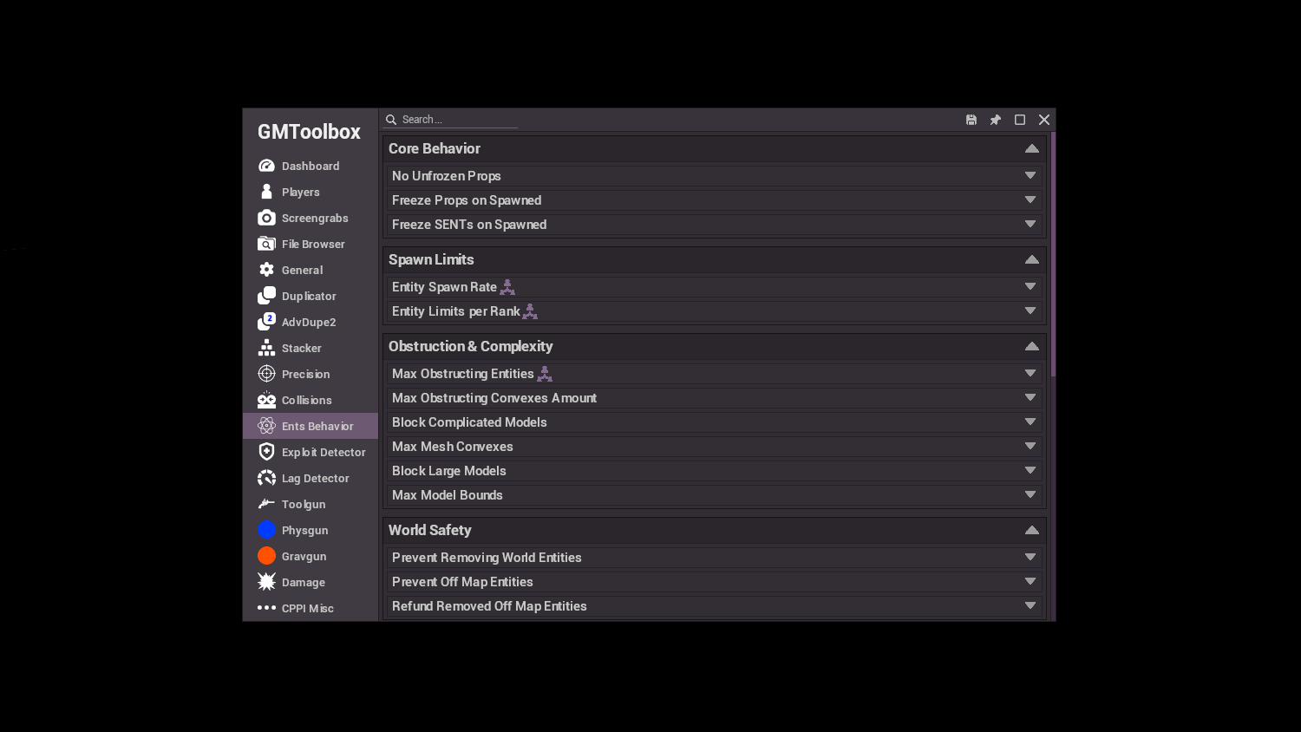Screen dimensions: 1301x732
Task: Pin the window with the pin icon
Action: [996, 120]
